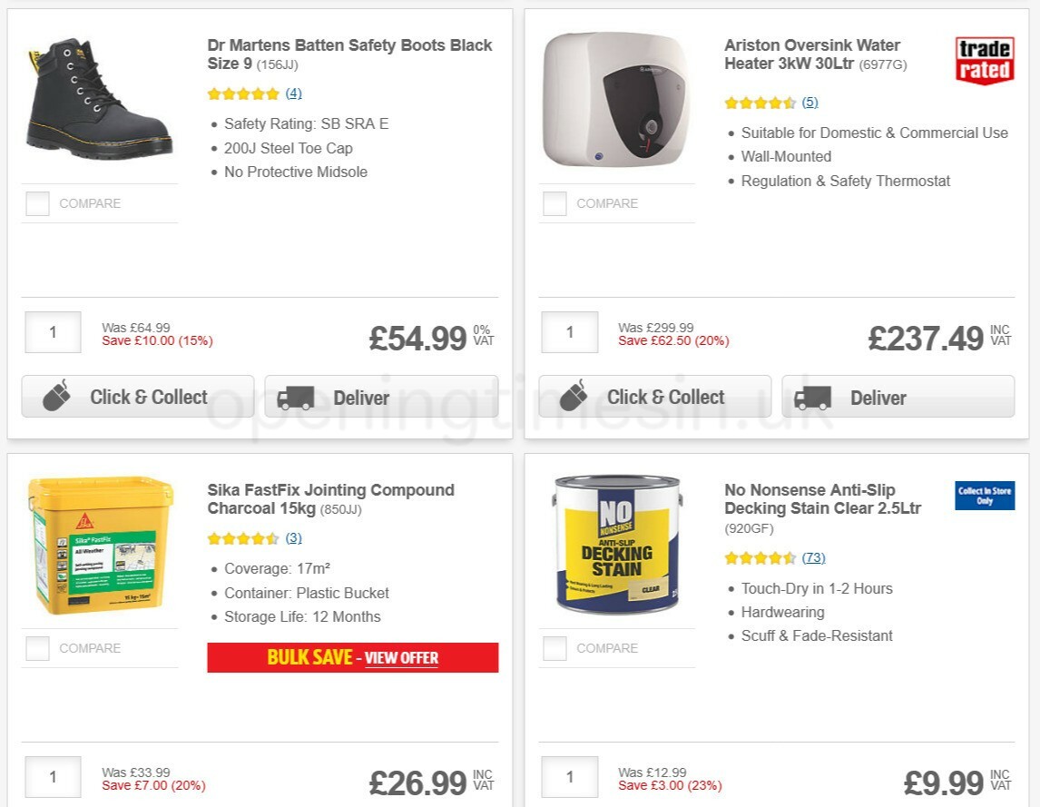This screenshot has width=1040, height=807.
Task: Click the mouse icon on Ariston heater Click & Collect
Action: (574, 396)
